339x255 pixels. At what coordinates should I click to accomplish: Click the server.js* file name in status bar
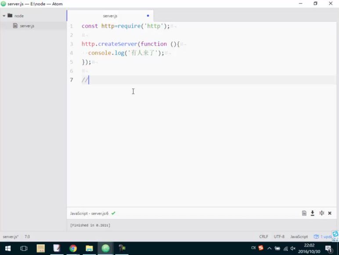[x=11, y=237]
